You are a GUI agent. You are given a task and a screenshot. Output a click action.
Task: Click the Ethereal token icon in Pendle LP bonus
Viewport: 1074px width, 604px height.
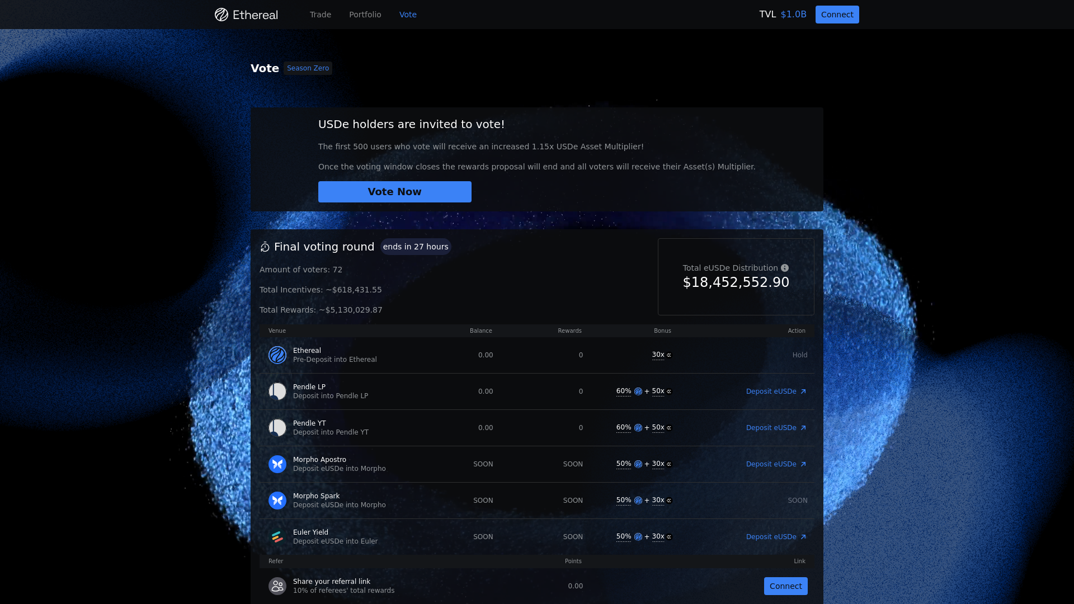[x=638, y=391]
